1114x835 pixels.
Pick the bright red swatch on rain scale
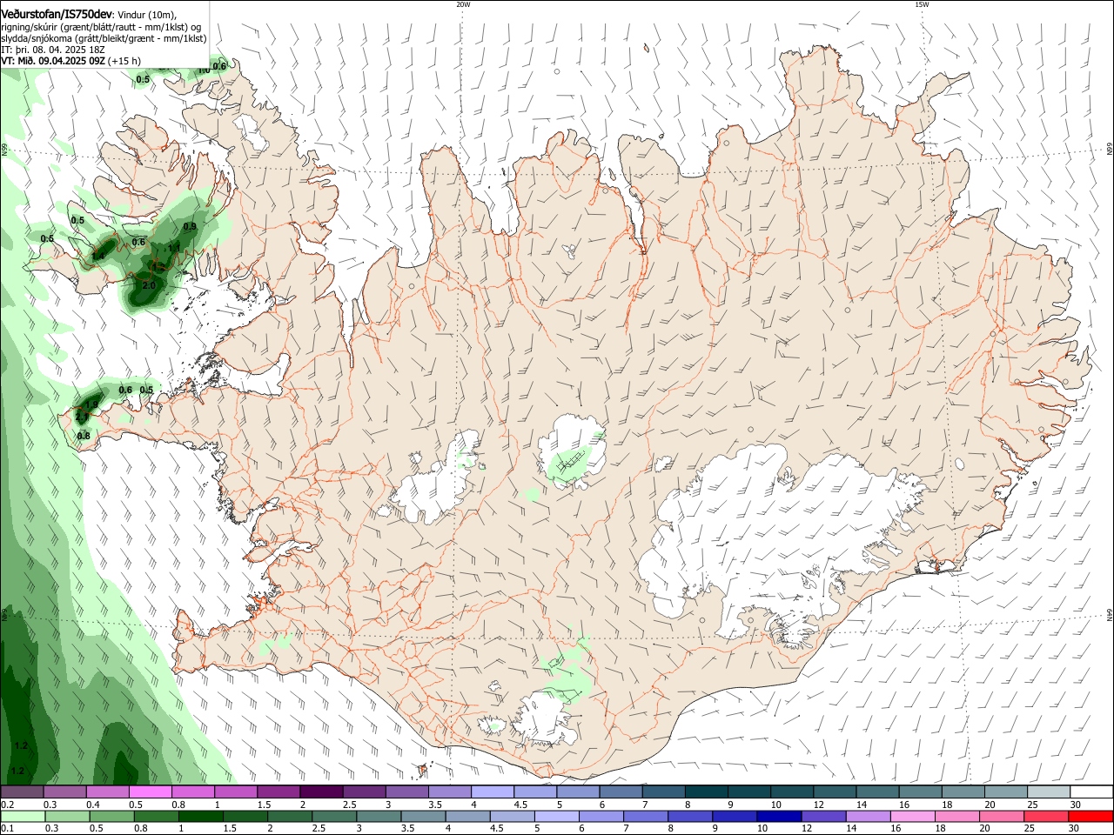tap(1091, 816)
